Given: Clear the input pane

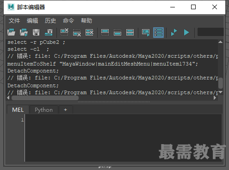Looking at the screenshot, I should click(x=77, y=32).
